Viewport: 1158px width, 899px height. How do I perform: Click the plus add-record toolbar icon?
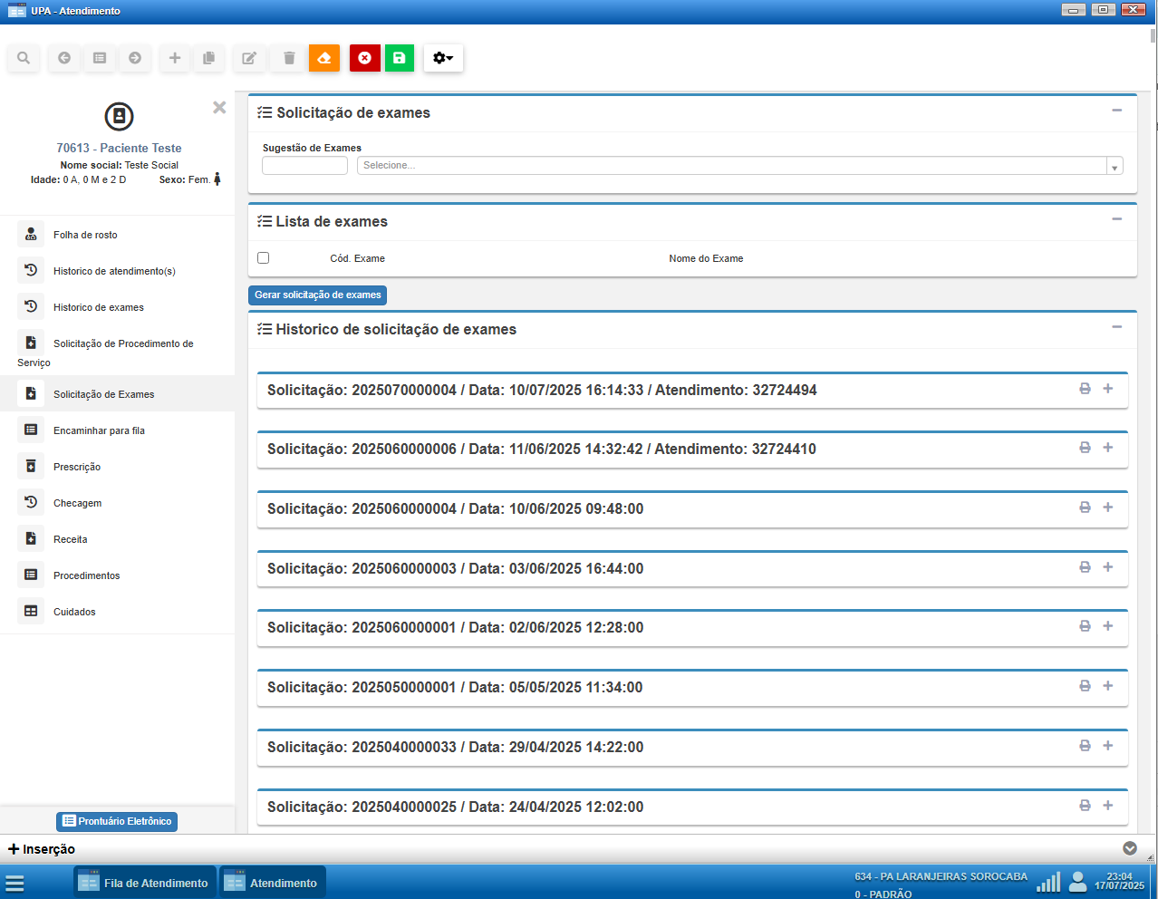(x=175, y=58)
